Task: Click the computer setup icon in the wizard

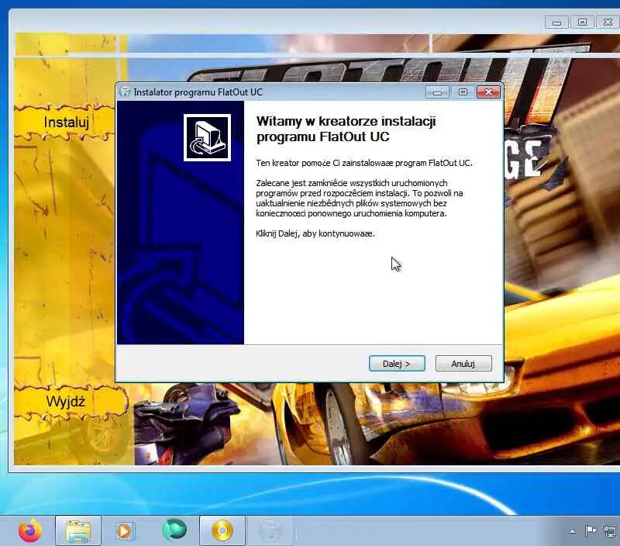Action: (207, 138)
